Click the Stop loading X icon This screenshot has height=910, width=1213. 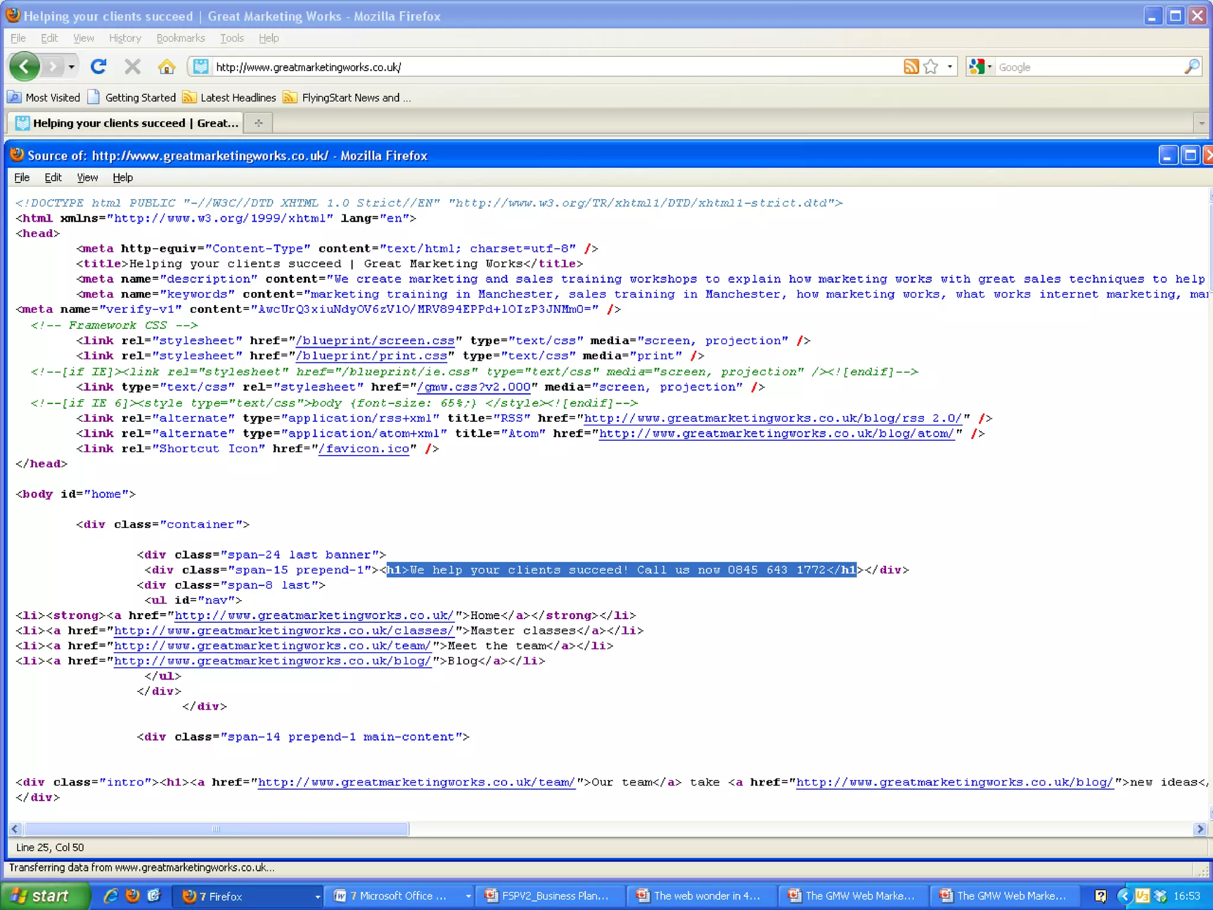[x=133, y=66]
